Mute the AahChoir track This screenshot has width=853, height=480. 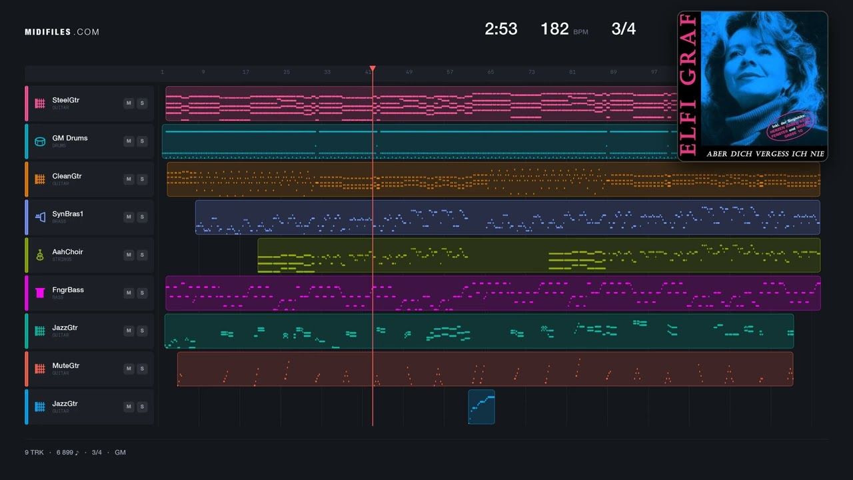coord(129,255)
